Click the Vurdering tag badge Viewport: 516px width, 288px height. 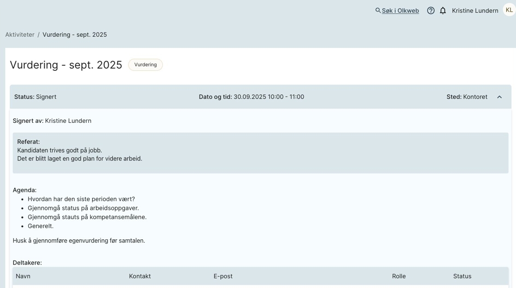click(145, 65)
